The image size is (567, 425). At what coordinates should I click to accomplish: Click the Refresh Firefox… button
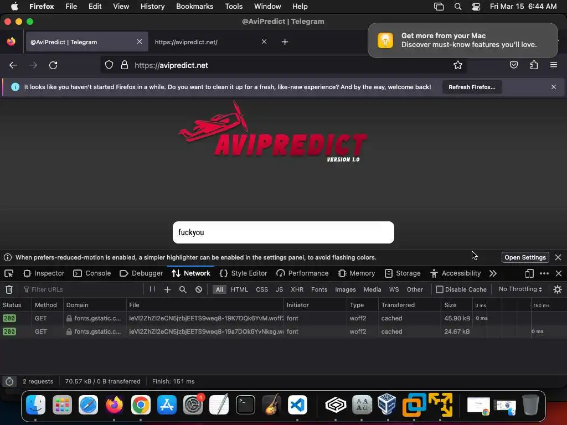[x=472, y=87]
